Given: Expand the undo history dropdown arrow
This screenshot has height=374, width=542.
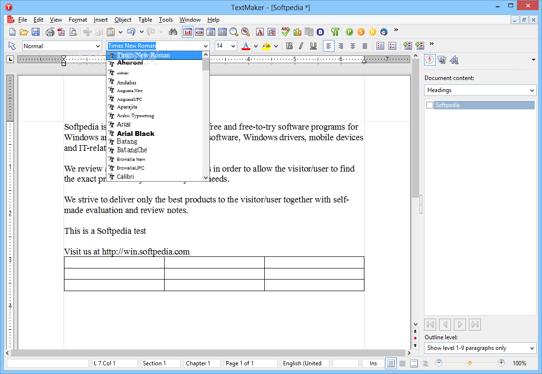Looking at the screenshot, I should tap(142, 32).
